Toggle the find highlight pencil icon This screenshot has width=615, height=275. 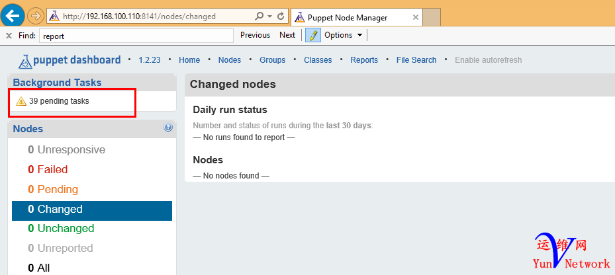313,35
